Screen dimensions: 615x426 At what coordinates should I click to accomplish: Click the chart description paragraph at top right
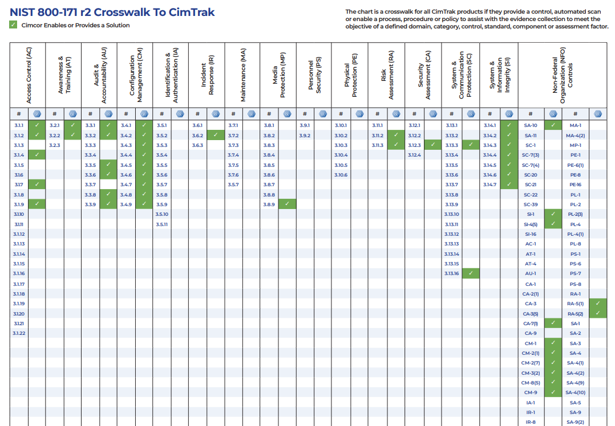477,19
